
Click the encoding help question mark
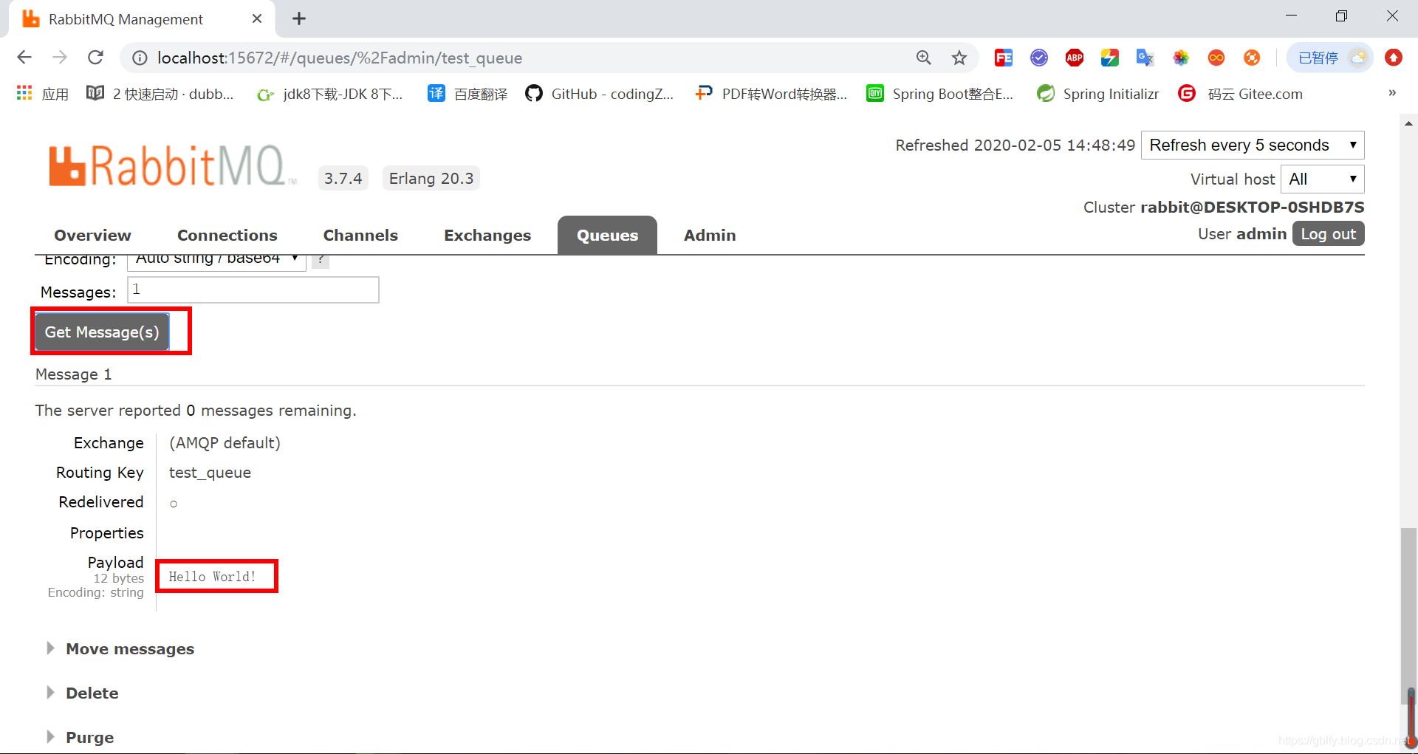[321, 261]
